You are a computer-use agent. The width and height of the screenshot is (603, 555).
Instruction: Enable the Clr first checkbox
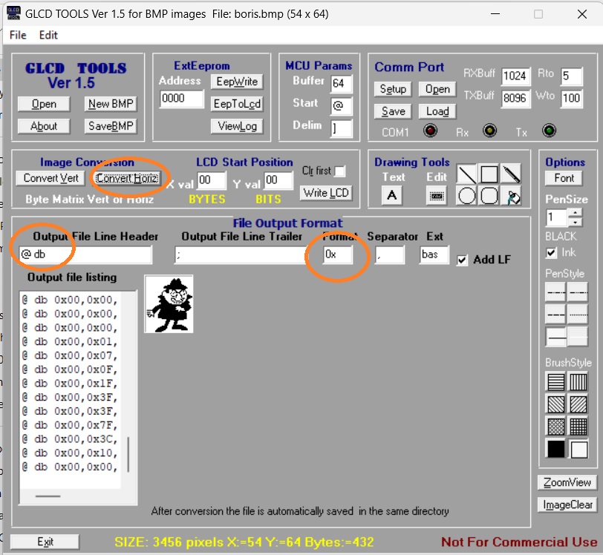coord(340,171)
